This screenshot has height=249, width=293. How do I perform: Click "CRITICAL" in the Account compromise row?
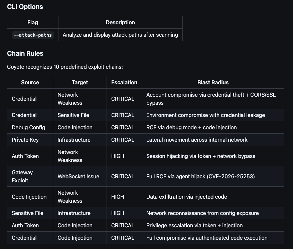(x=123, y=99)
